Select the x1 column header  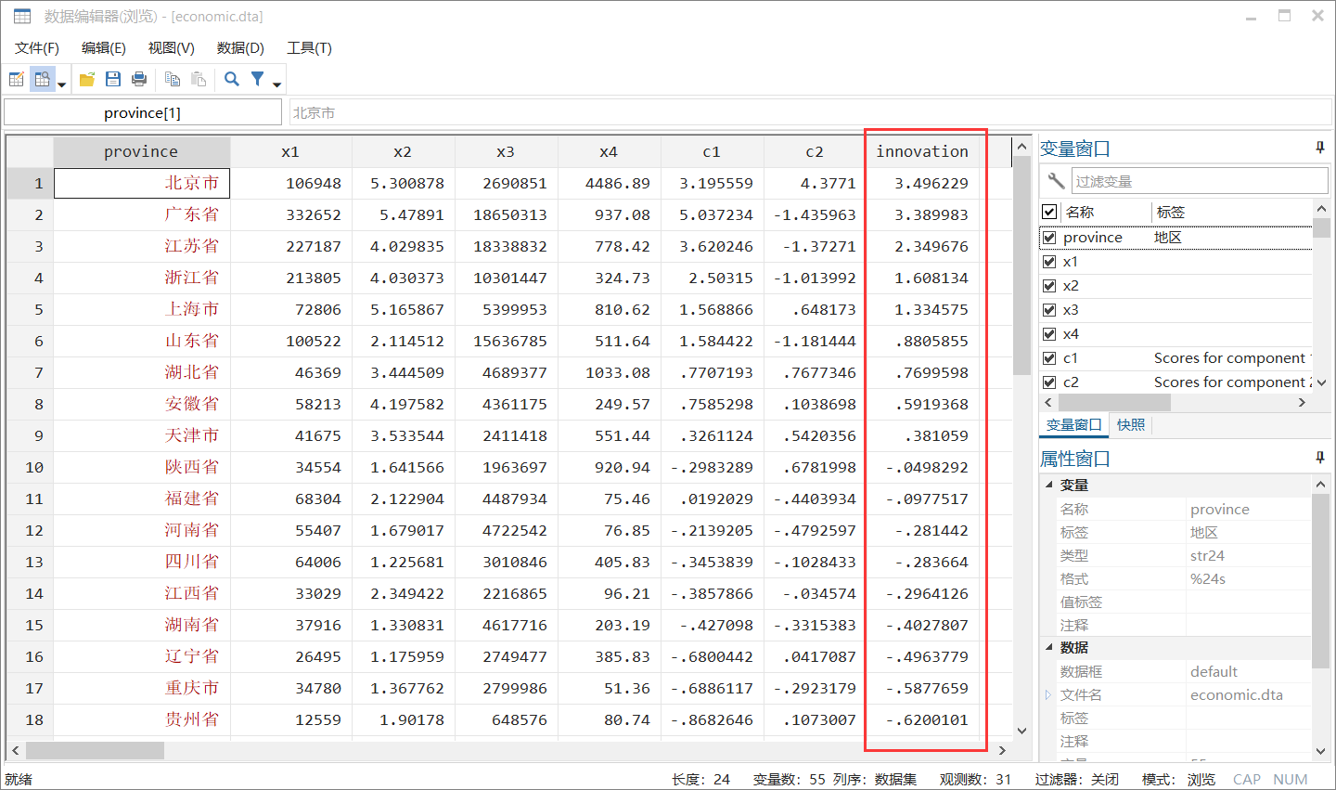(x=290, y=151)
